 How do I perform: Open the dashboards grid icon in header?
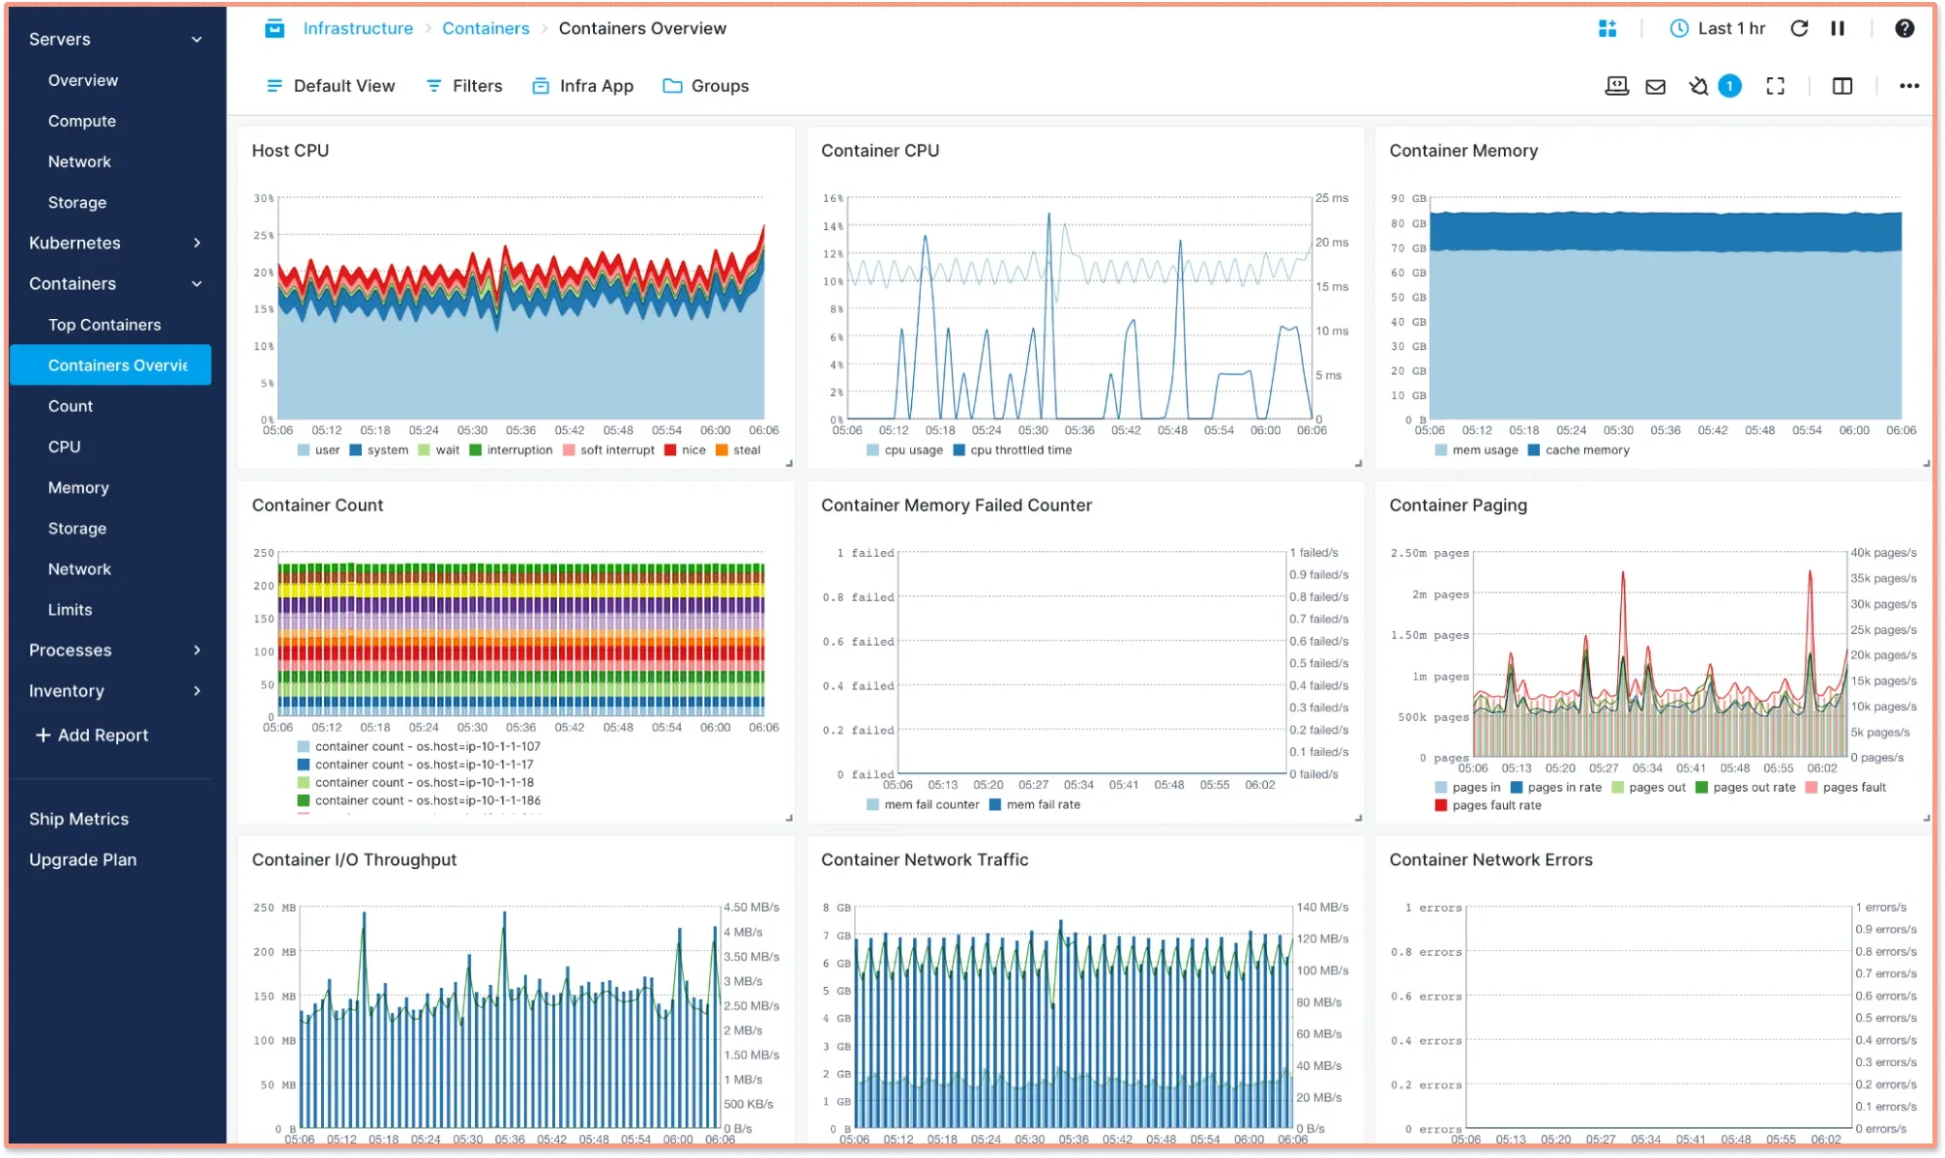[x=1606, y=28]
